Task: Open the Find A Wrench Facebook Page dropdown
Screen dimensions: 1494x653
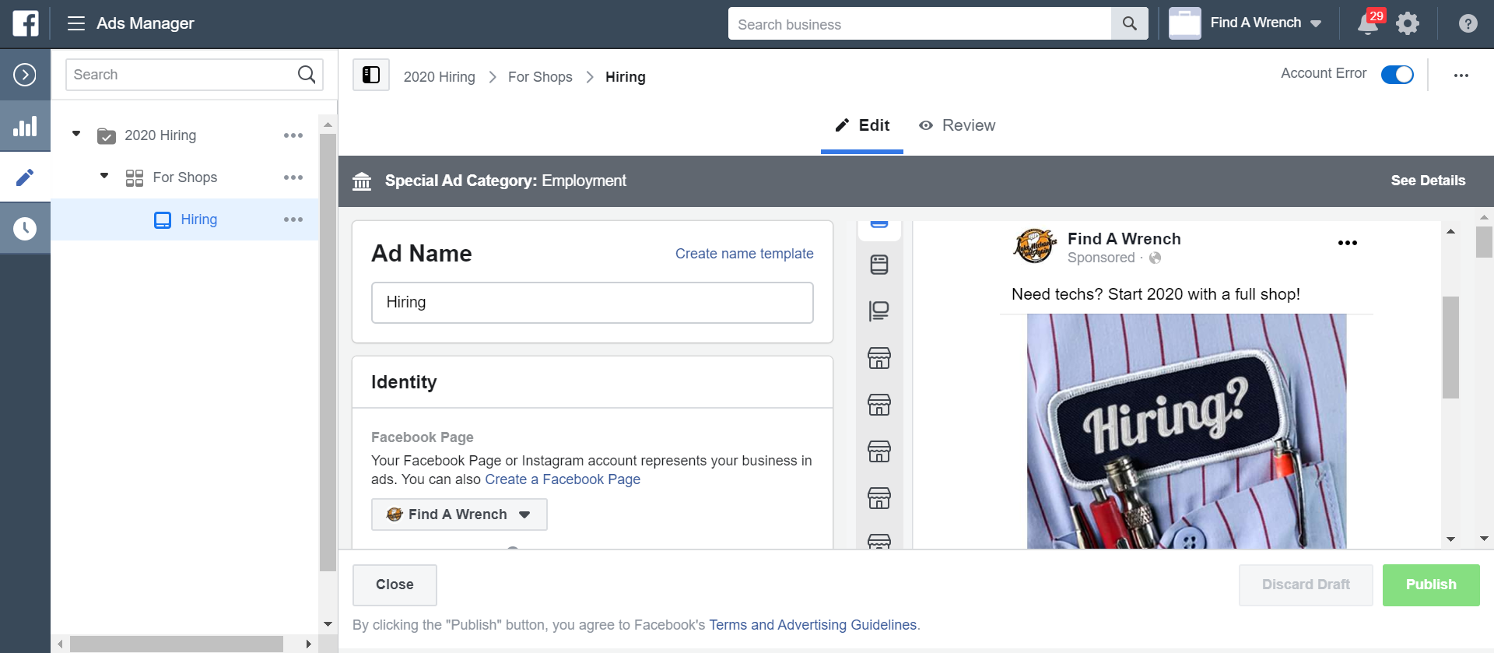Action: click(x=459, y=514)
